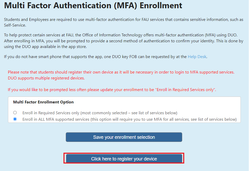
Task: Select the Enroll in ALL MFA services radio button
Action: point(15,119)
